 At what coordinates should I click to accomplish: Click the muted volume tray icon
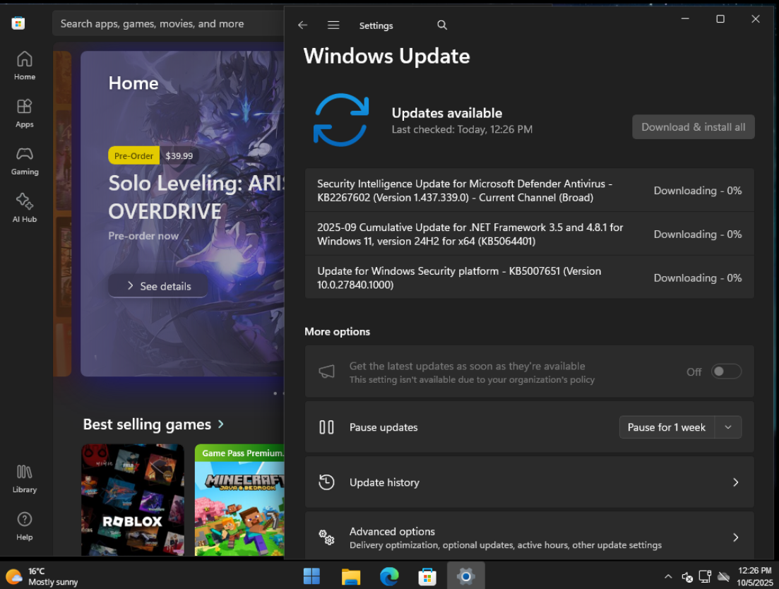[687, 576]
